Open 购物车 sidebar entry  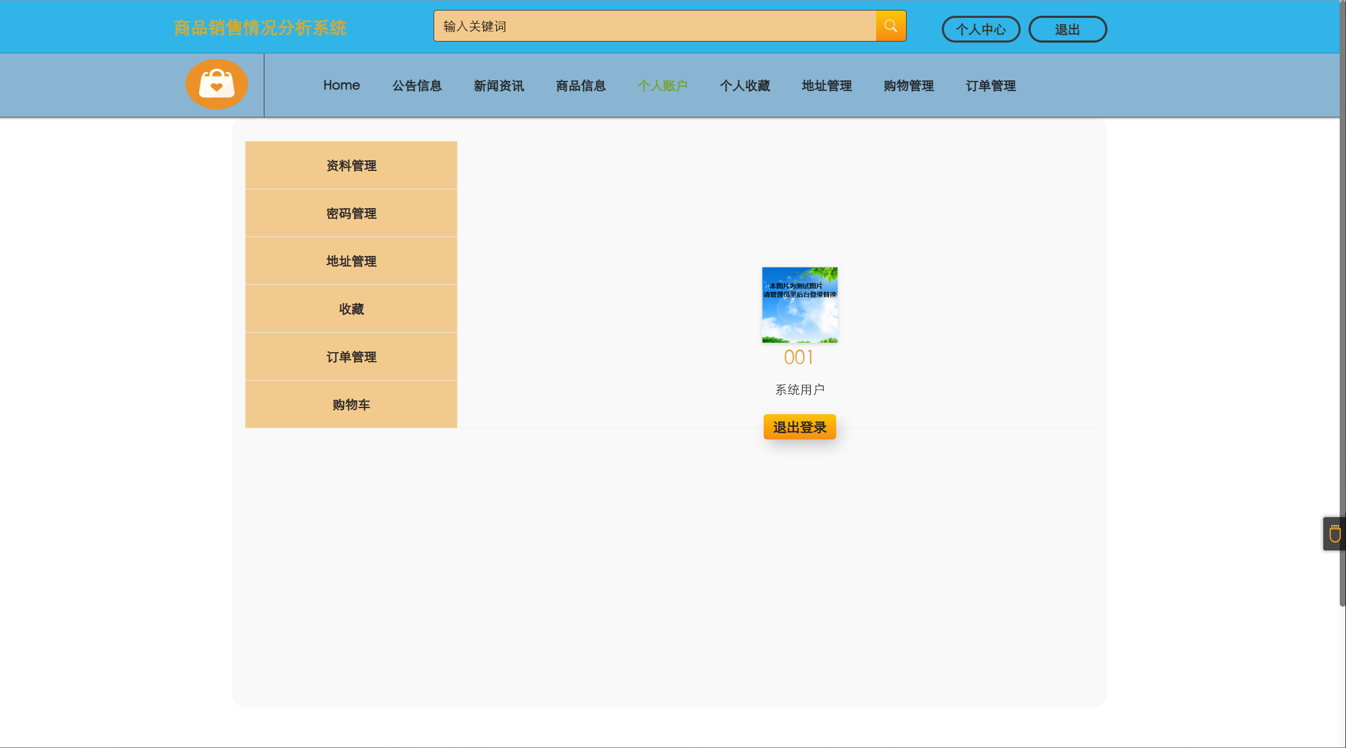351,405
